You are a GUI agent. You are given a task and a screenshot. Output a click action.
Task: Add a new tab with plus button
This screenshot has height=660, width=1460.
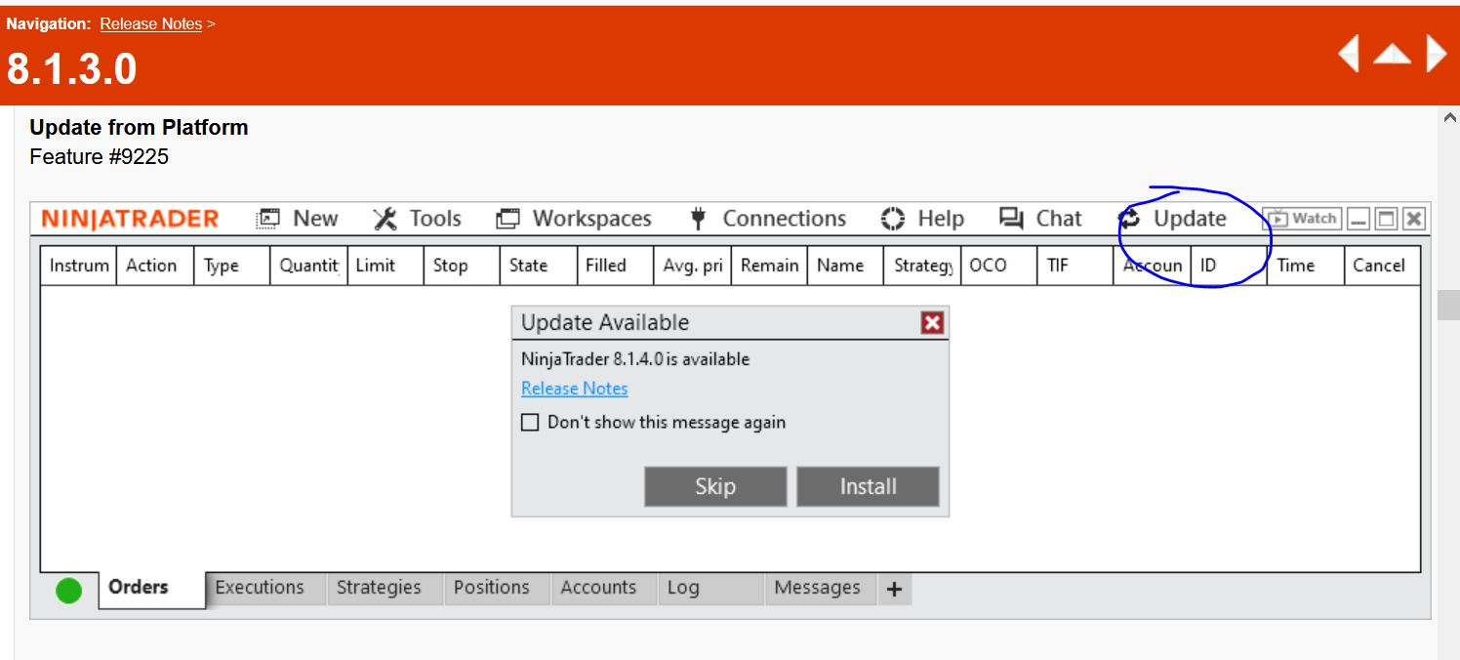[894, 589]
